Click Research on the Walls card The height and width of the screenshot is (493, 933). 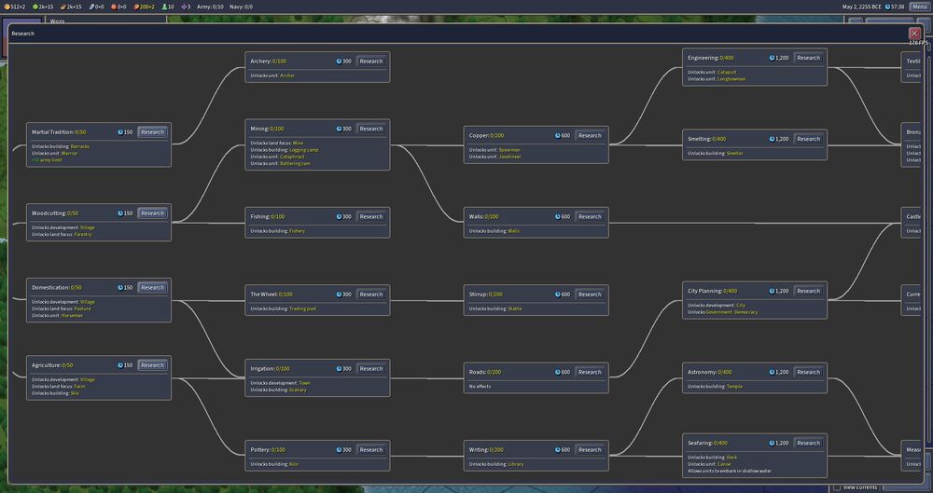(x=590, y=216)
